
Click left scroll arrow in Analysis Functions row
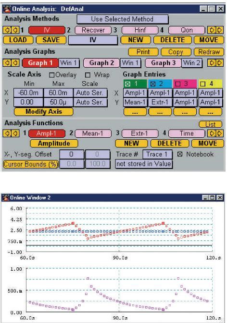[11, 133]
